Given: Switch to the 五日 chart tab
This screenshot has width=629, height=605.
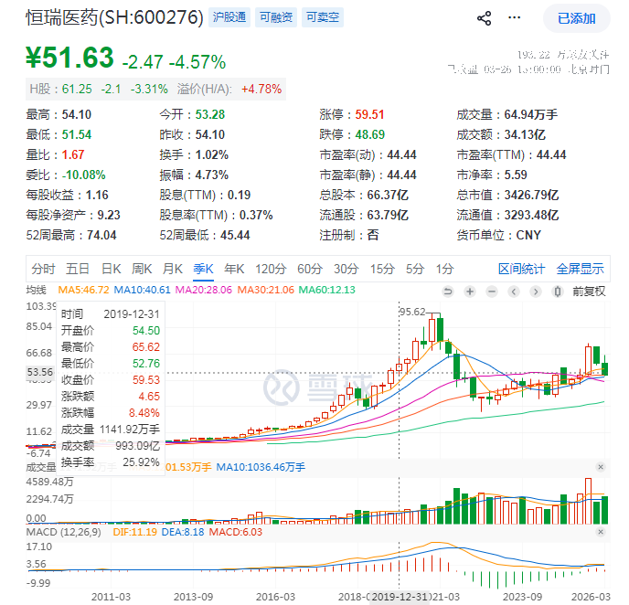Looking at the screenshot, I should (78, 269).
